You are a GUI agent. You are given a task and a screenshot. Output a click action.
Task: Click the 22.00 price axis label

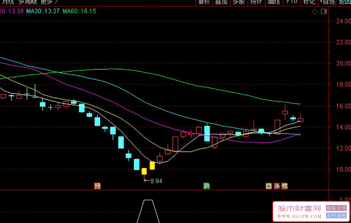coord(343,42)
